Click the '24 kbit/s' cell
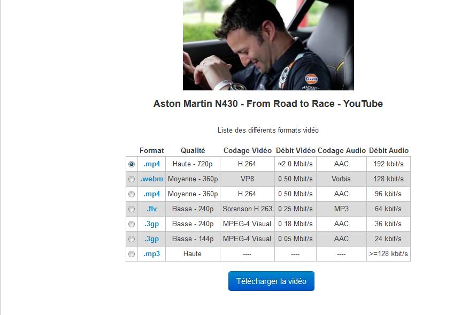 click(389, 239)
